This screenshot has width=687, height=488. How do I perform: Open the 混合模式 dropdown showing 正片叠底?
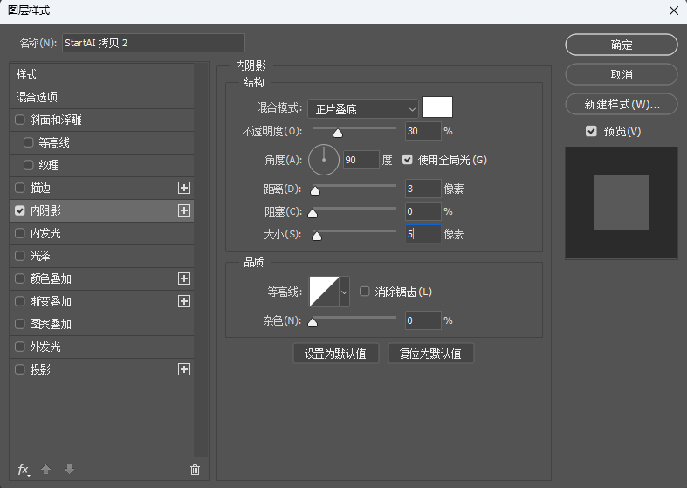pos(363,108)
